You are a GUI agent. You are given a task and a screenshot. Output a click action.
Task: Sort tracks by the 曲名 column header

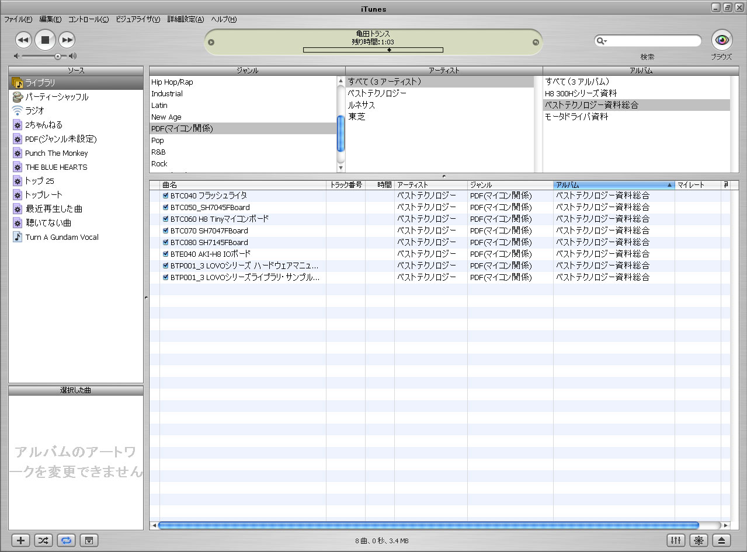[243, 185]
